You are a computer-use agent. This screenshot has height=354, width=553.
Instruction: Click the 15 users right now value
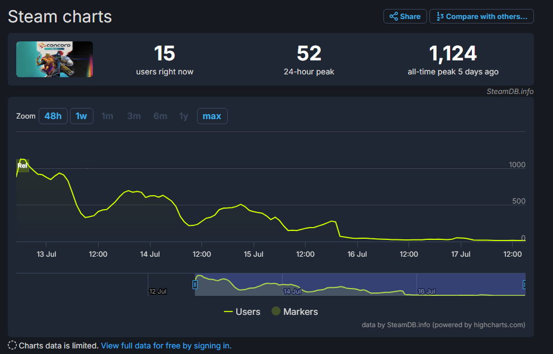pyautogui.click(x=165, y=54)
